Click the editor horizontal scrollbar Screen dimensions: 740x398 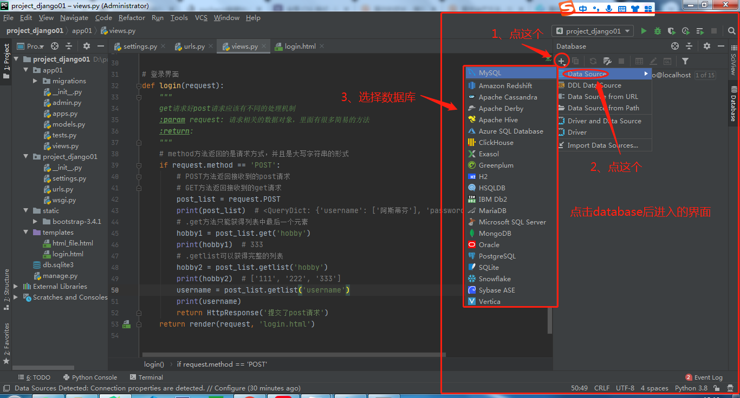pos(293,355)
